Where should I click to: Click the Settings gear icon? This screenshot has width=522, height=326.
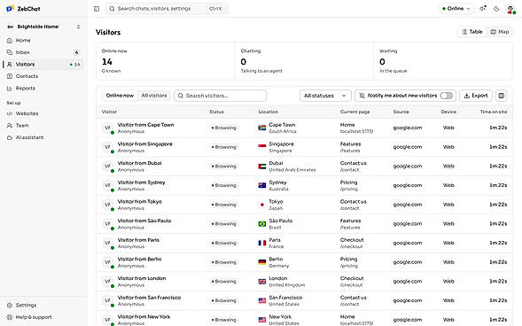tap(10, 305)
